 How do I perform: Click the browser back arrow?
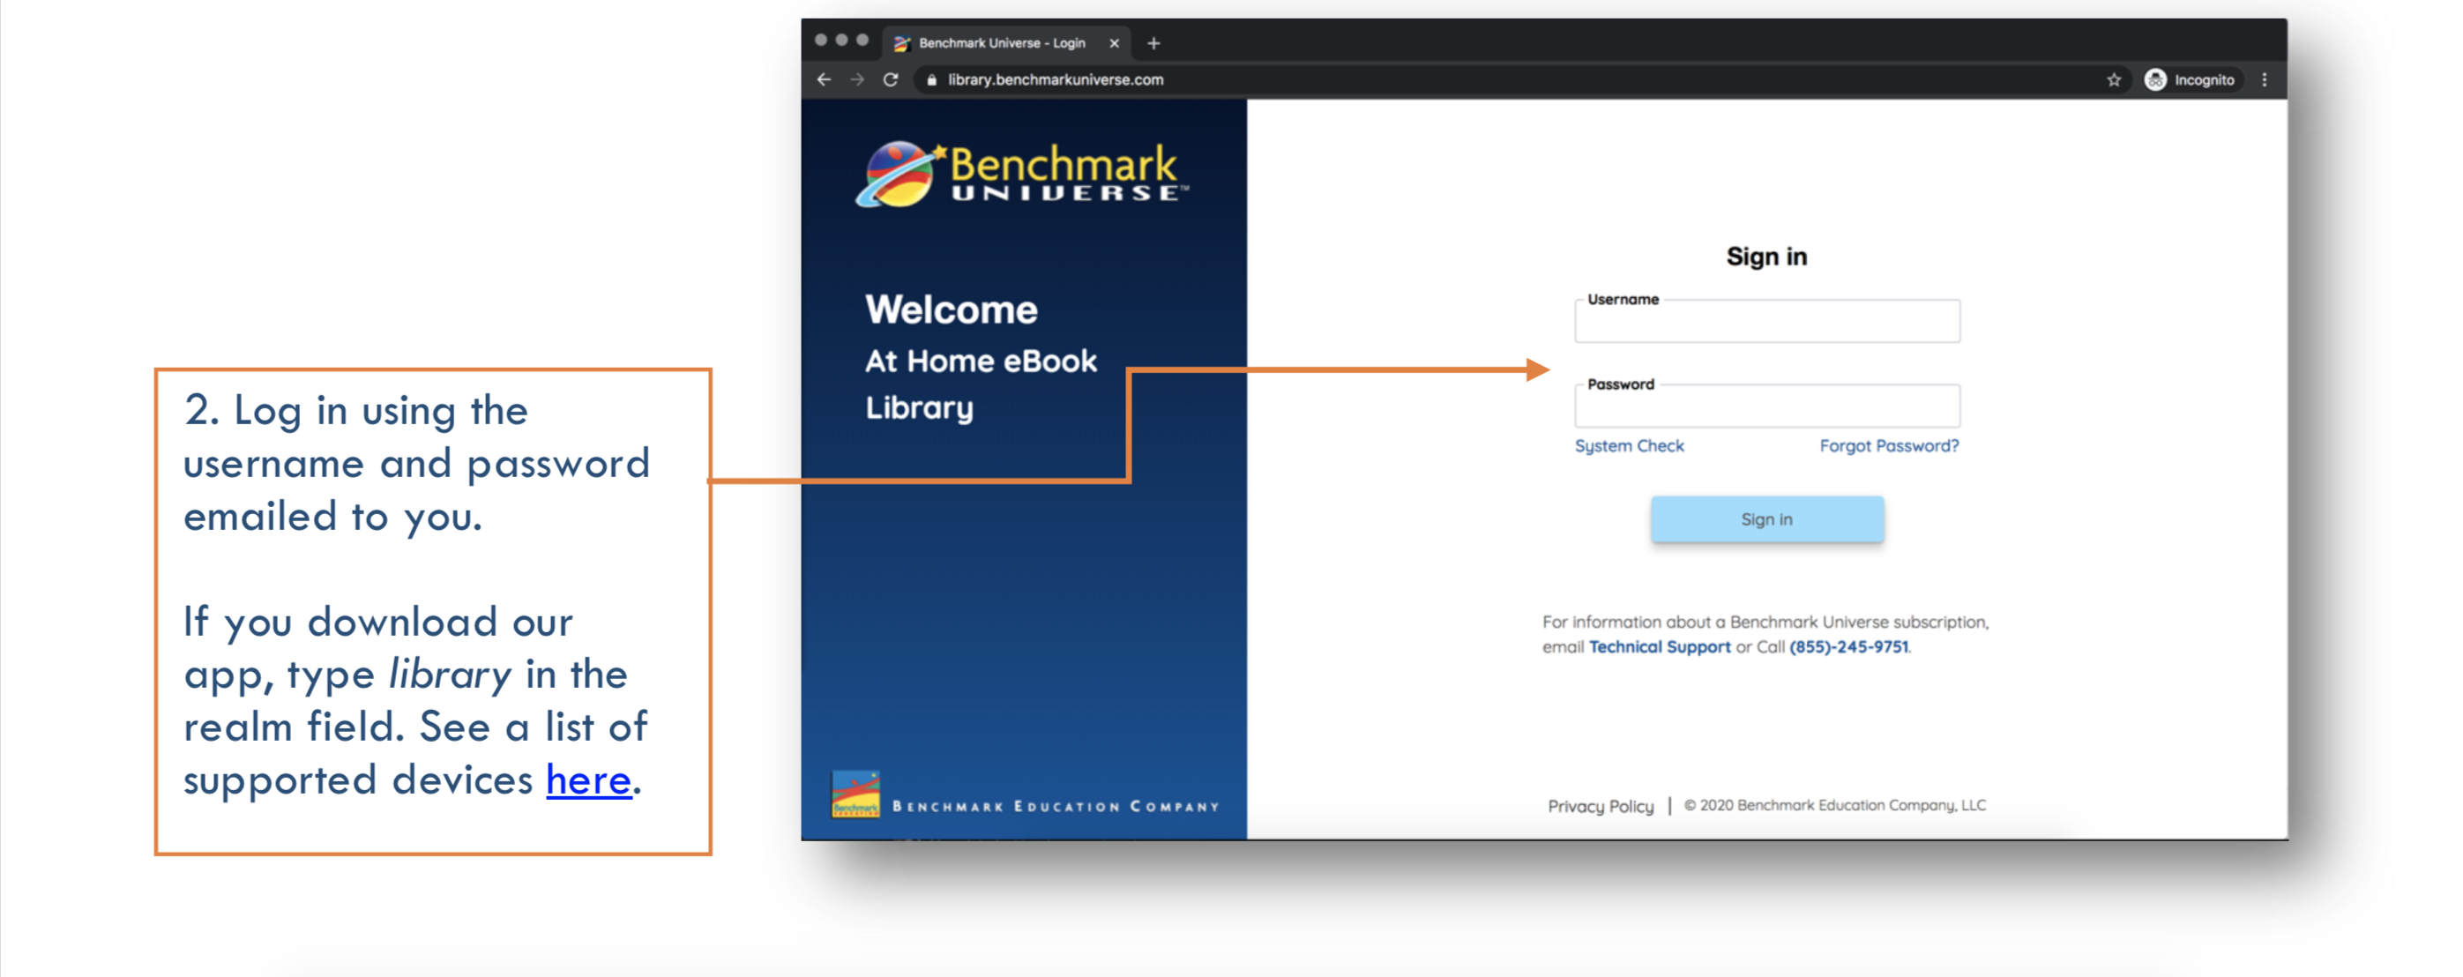pos(824,79)
